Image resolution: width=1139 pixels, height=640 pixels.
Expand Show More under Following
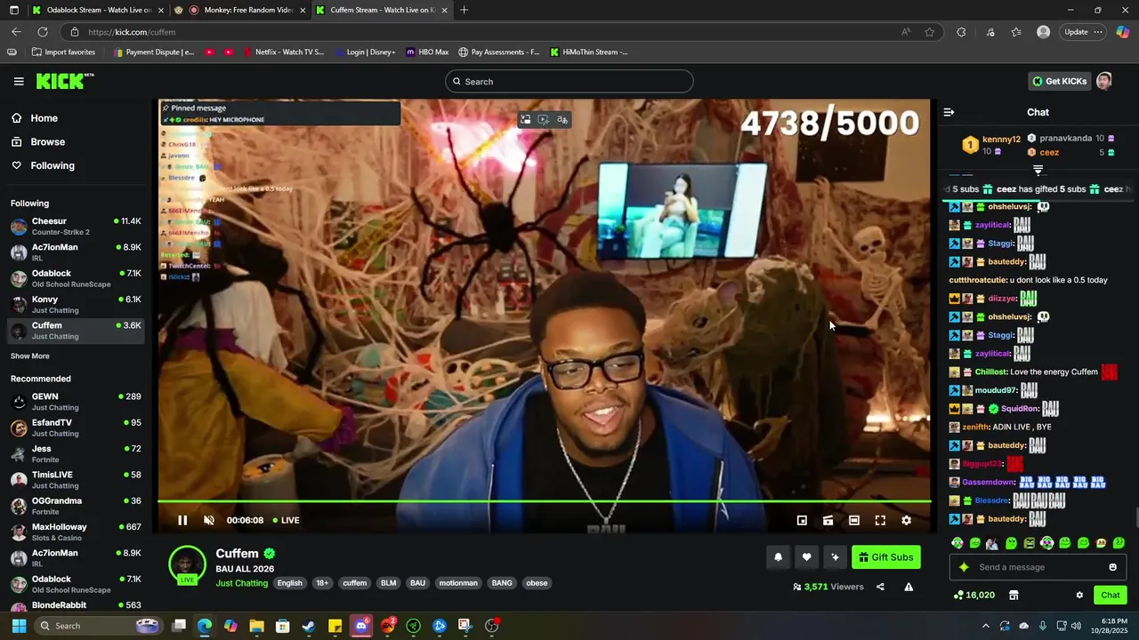(x=30, y=356)
